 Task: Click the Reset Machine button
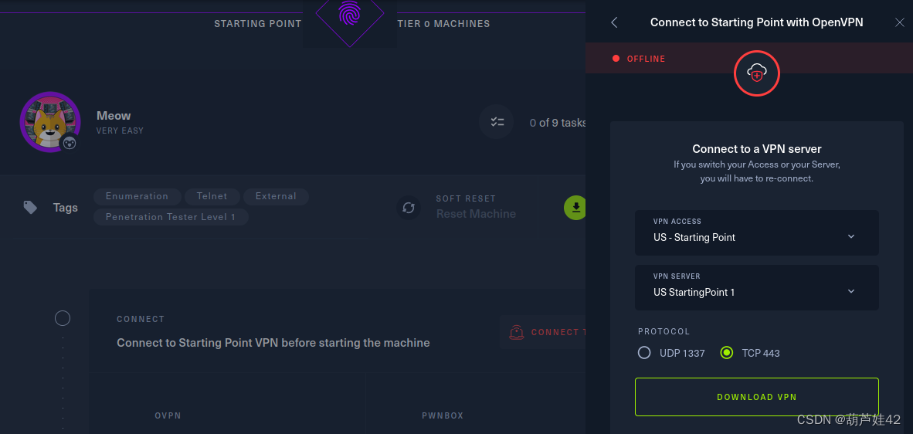tap(476, 214)
